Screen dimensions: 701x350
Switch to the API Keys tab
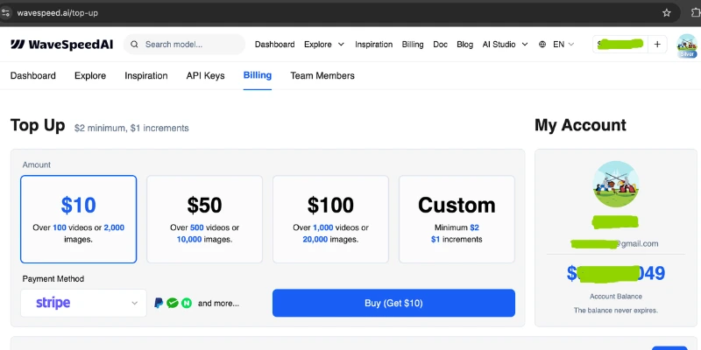[206, 76]
